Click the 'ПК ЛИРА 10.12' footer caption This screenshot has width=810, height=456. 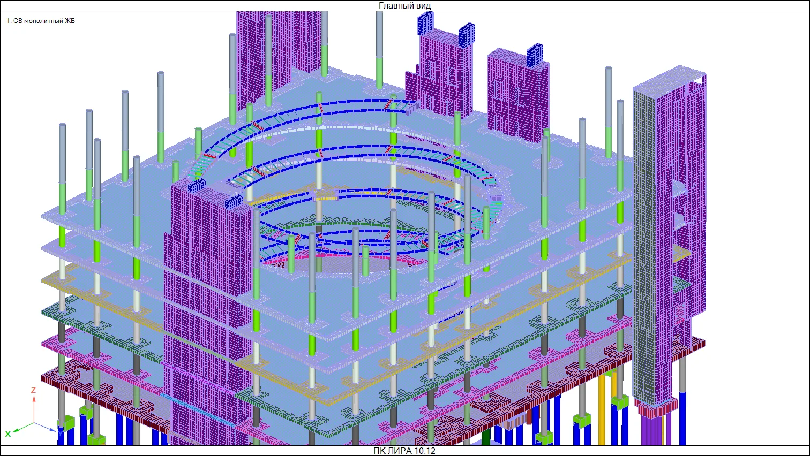[404, 451]
